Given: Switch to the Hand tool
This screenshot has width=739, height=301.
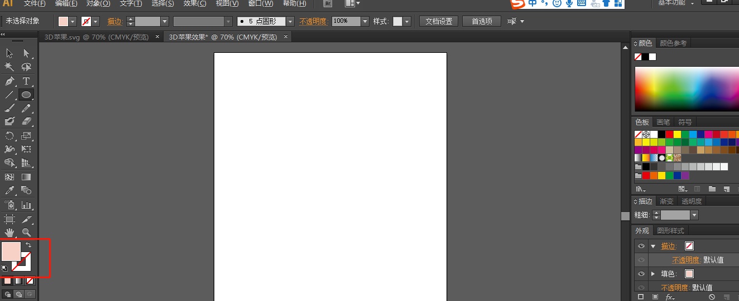Looking at the screenshot, I should tap(9, 232).
